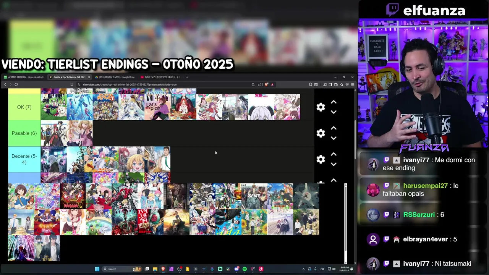Move the Decente (5-4) tier row down
Screen dimensions: 489x275
click(x=334, y=164)
